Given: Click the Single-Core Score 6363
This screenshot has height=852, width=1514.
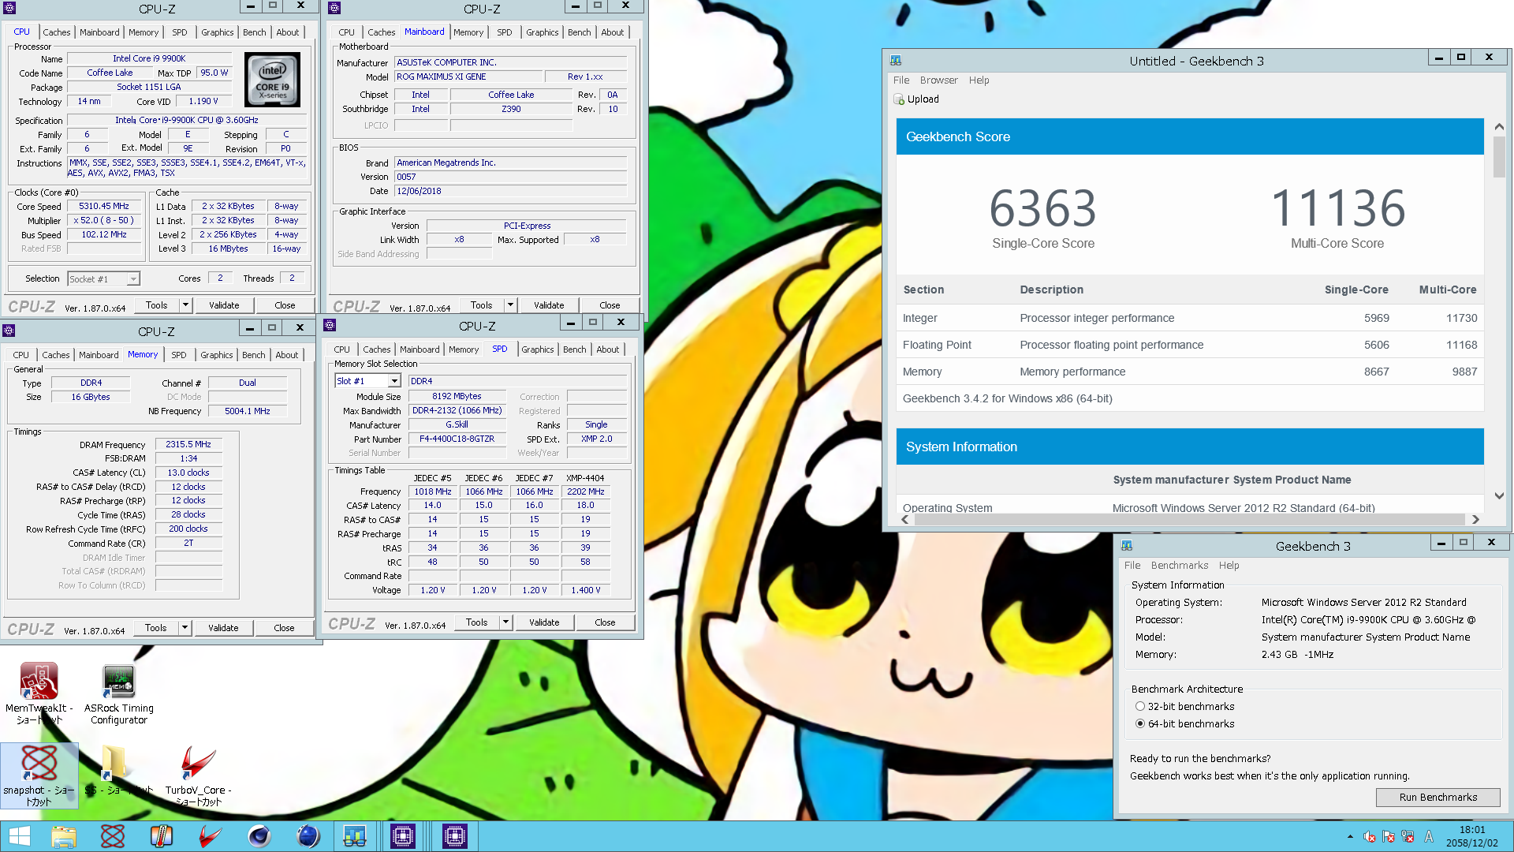Looking at the screenshot, I should 1042,208.
